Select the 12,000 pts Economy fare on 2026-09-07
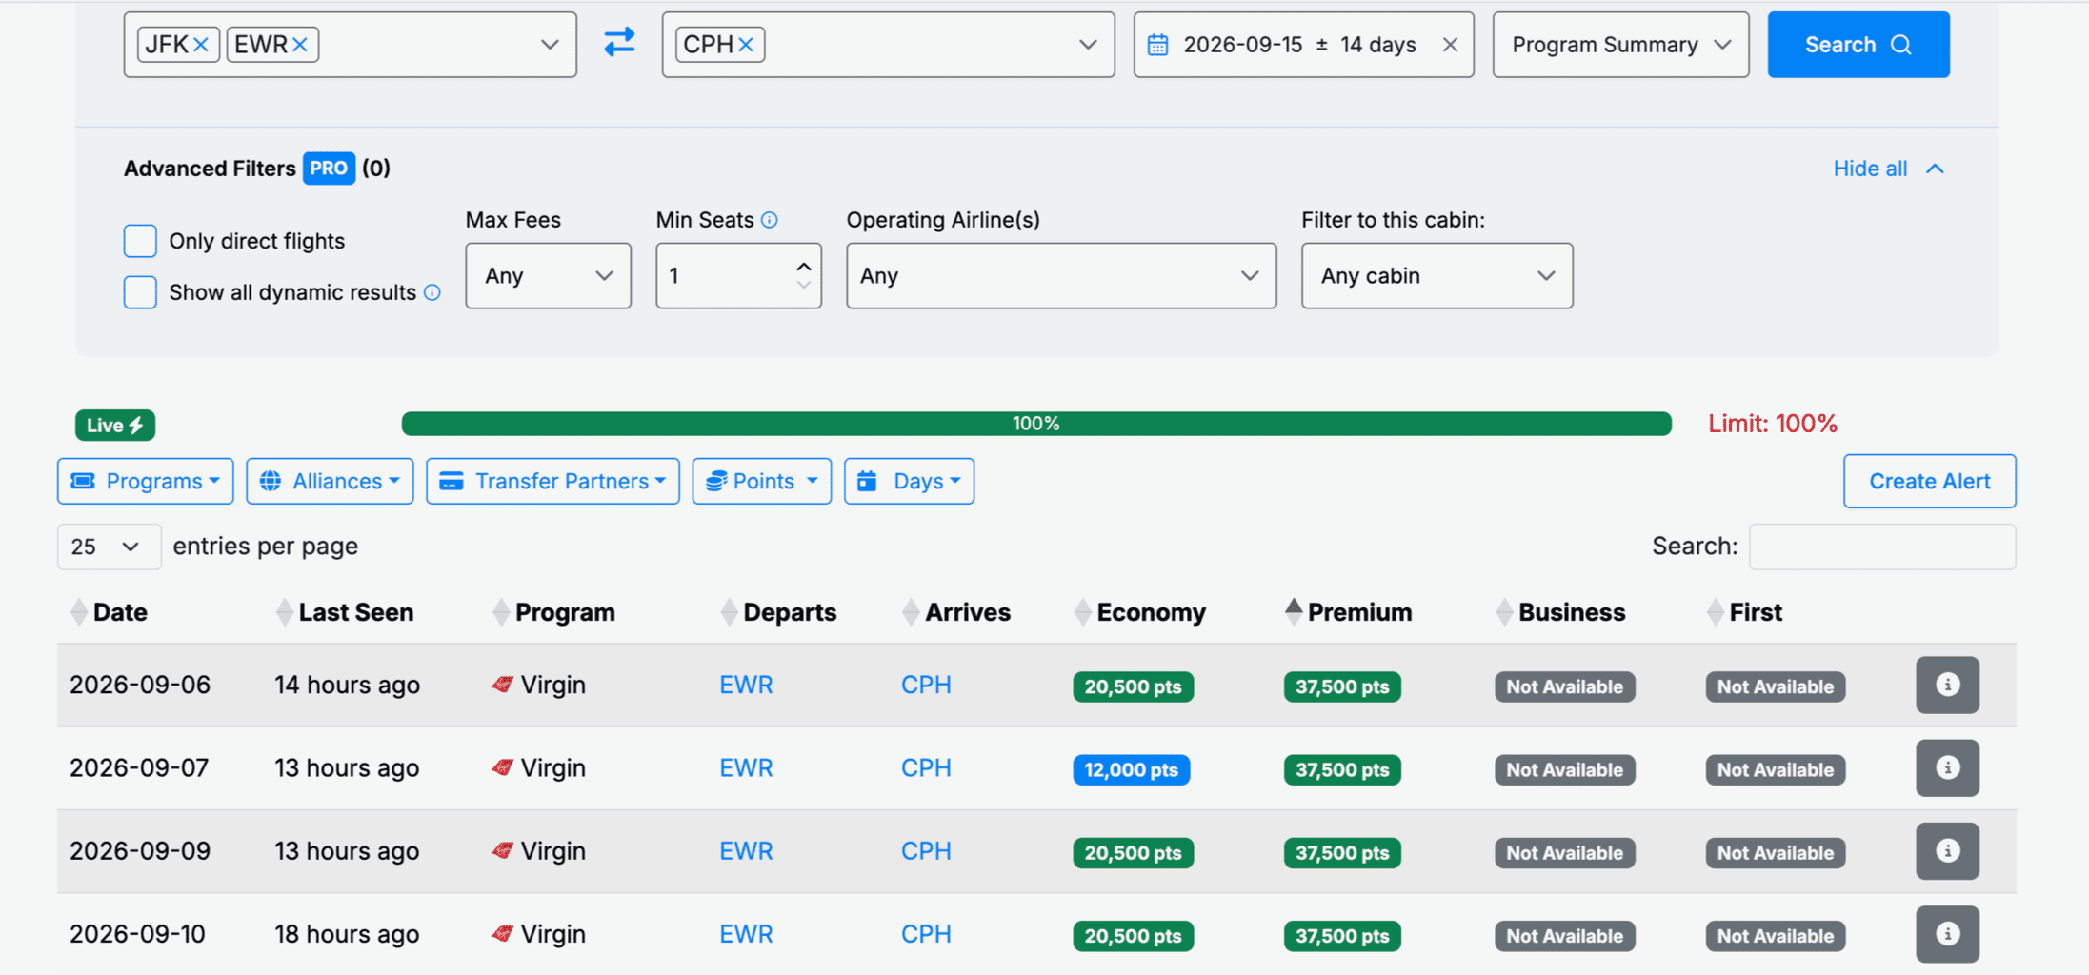 point(1131,769)
